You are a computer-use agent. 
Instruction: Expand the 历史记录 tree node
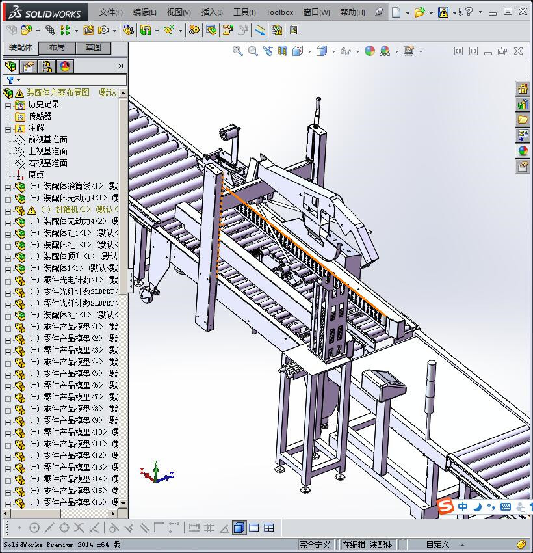(8, 105)
